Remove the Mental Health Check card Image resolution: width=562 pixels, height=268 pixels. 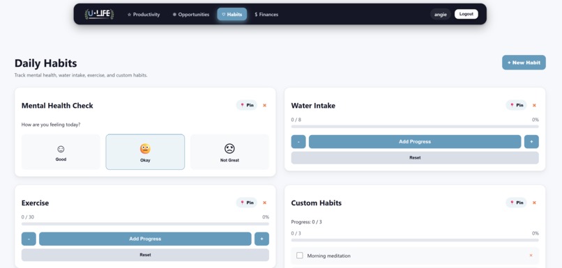(x=264, y=105)
